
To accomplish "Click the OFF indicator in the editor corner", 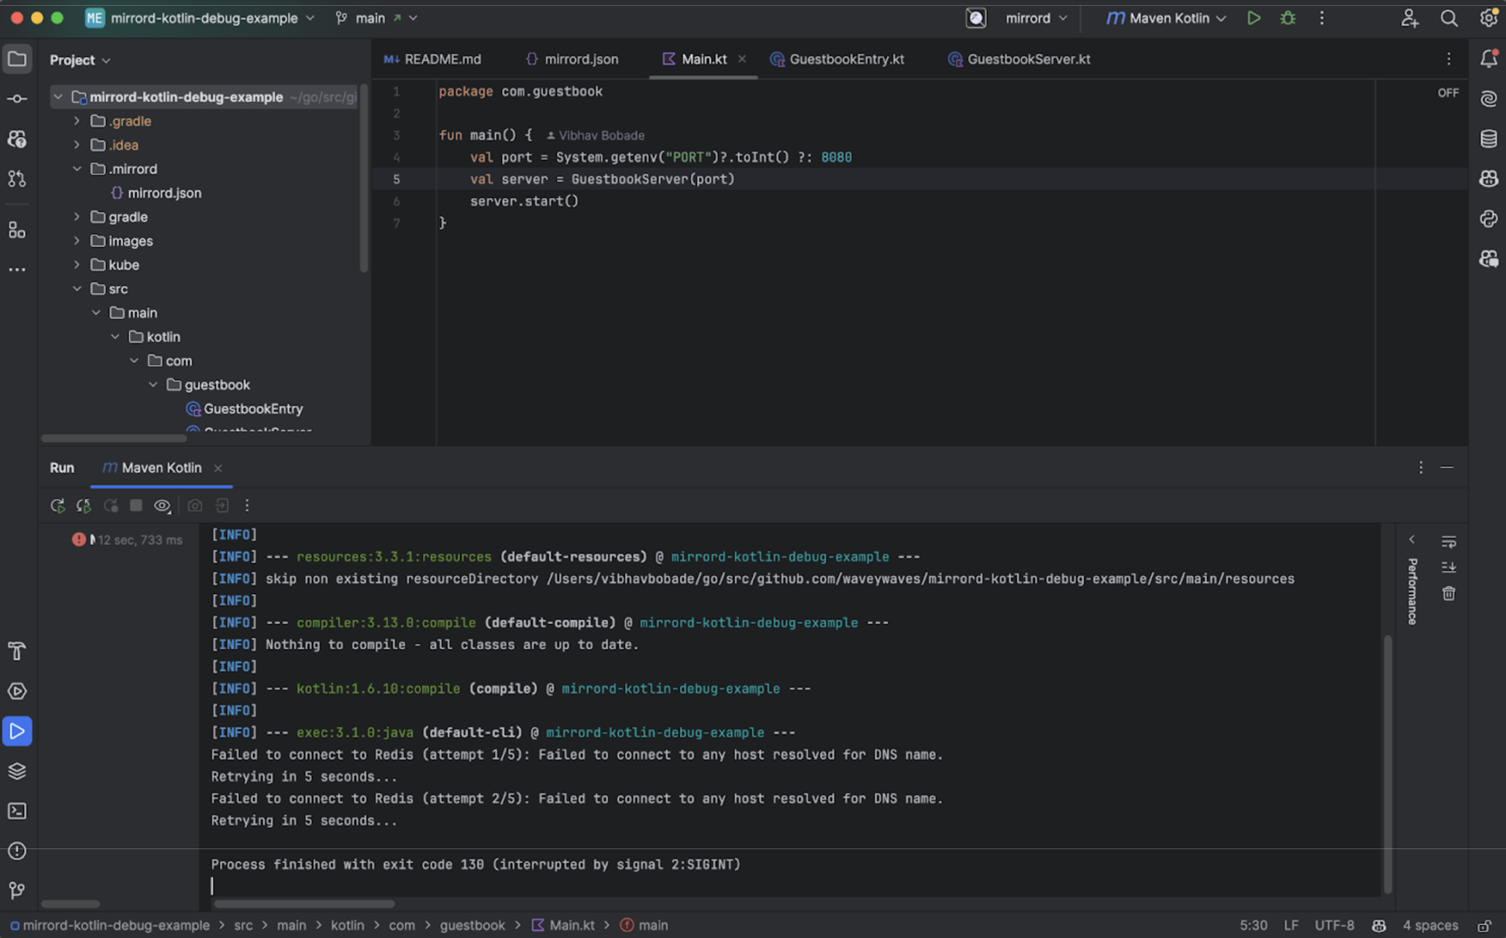I will (1448, 92).
